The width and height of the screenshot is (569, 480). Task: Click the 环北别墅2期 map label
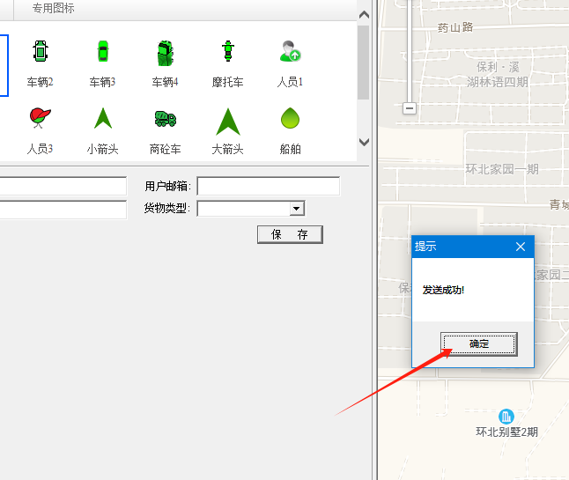pos(507,432)
